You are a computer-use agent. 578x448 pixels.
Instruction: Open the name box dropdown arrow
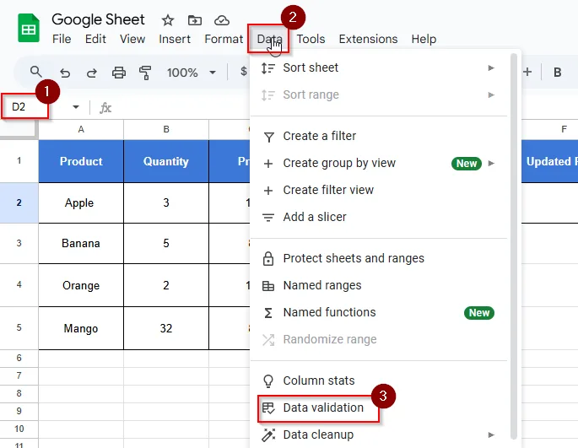76,107
